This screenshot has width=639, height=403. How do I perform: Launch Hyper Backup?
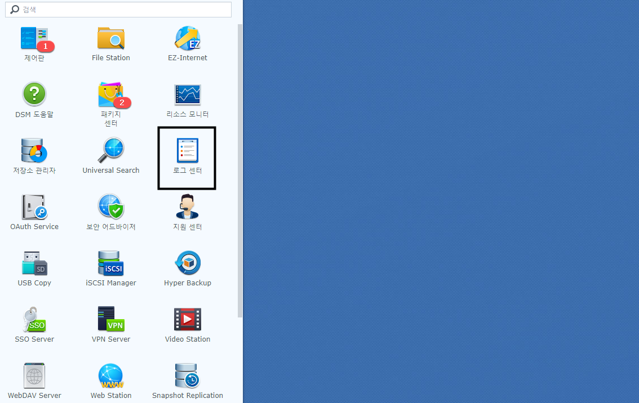click(x=188, y=263)
